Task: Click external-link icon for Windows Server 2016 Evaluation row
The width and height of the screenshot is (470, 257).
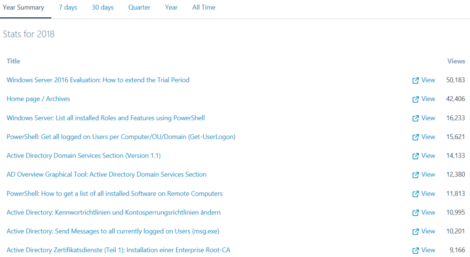Action: click(x=415, y=81)
